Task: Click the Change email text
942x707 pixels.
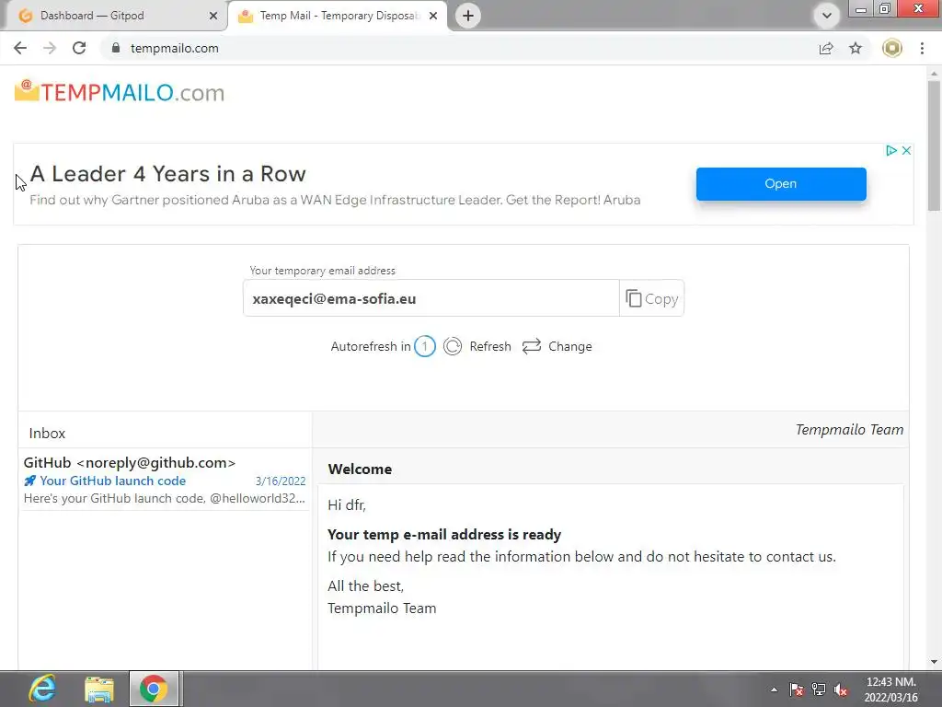Action: [570, 346]
